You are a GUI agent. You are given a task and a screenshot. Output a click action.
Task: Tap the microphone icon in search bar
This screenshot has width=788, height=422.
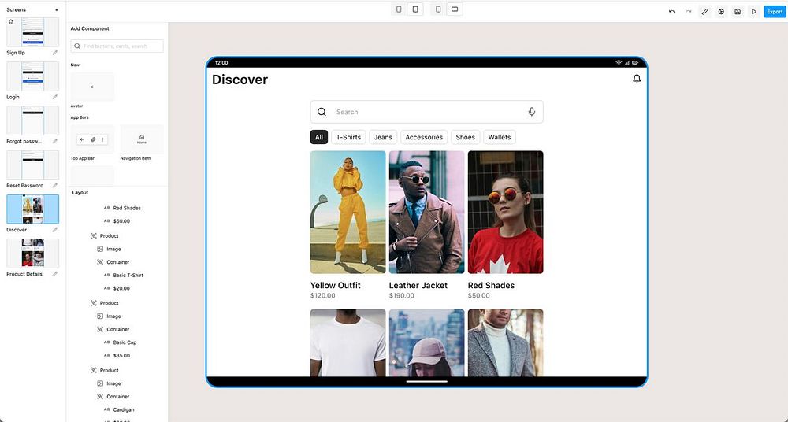click(532, 112)
